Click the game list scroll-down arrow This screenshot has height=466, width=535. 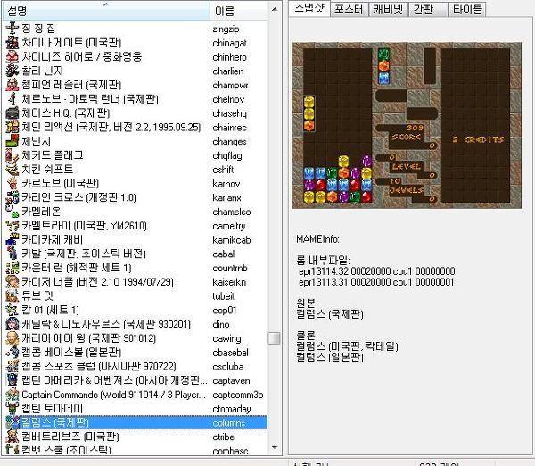(275, 447)
